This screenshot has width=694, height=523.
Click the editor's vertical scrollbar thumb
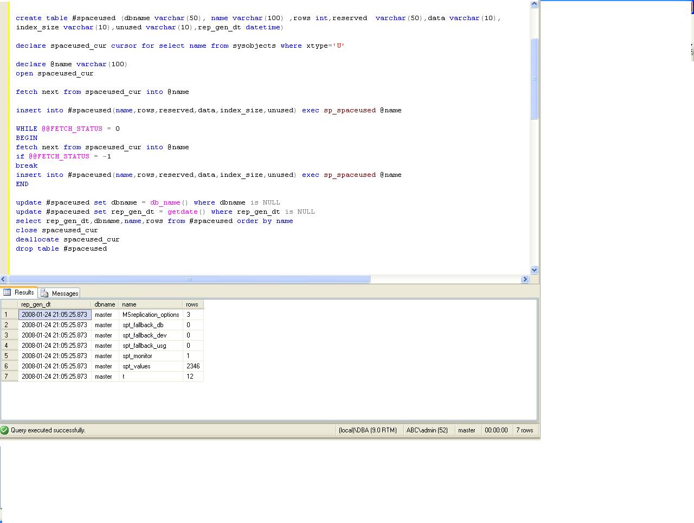point(534,79)
